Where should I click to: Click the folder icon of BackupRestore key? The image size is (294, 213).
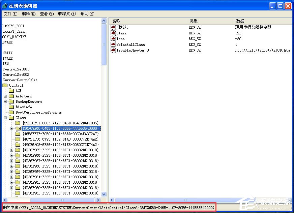[11, 101]
